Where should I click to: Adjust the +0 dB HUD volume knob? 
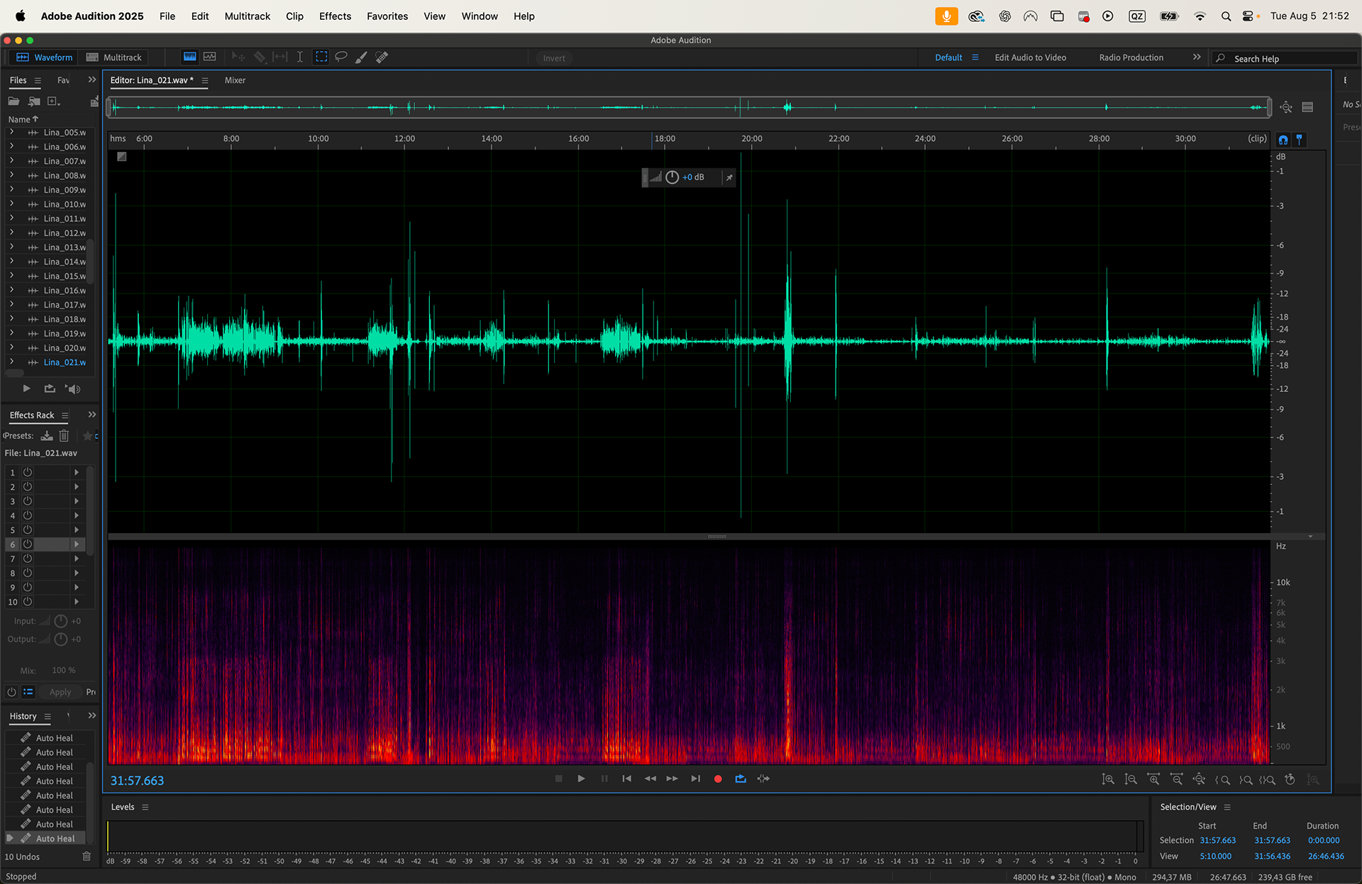tap(672, 177)
